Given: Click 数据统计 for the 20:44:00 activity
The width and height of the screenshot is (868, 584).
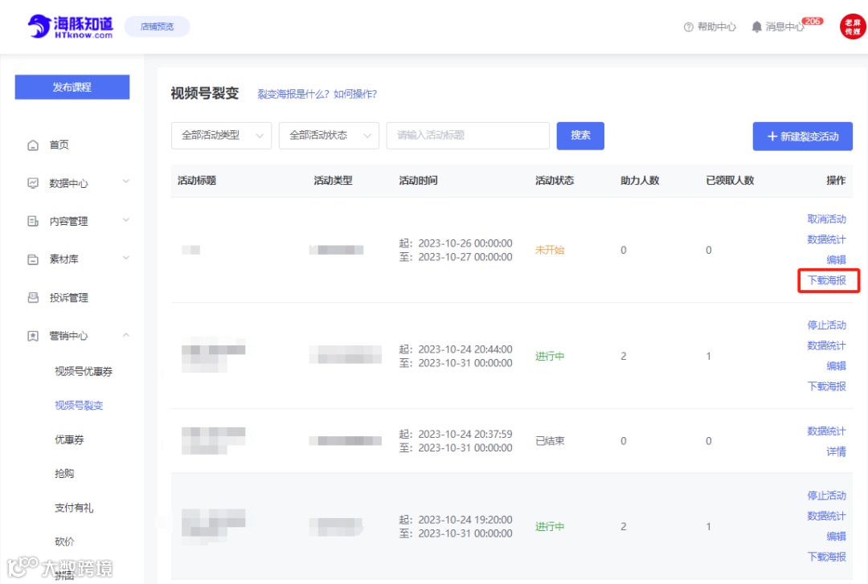Looking at the screenshot, I should (x=826, y=346).
